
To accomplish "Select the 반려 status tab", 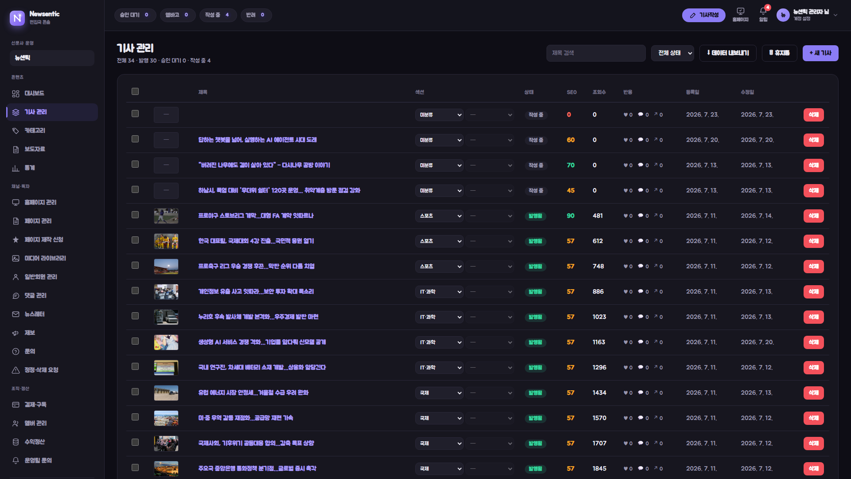I will point(256,15).
